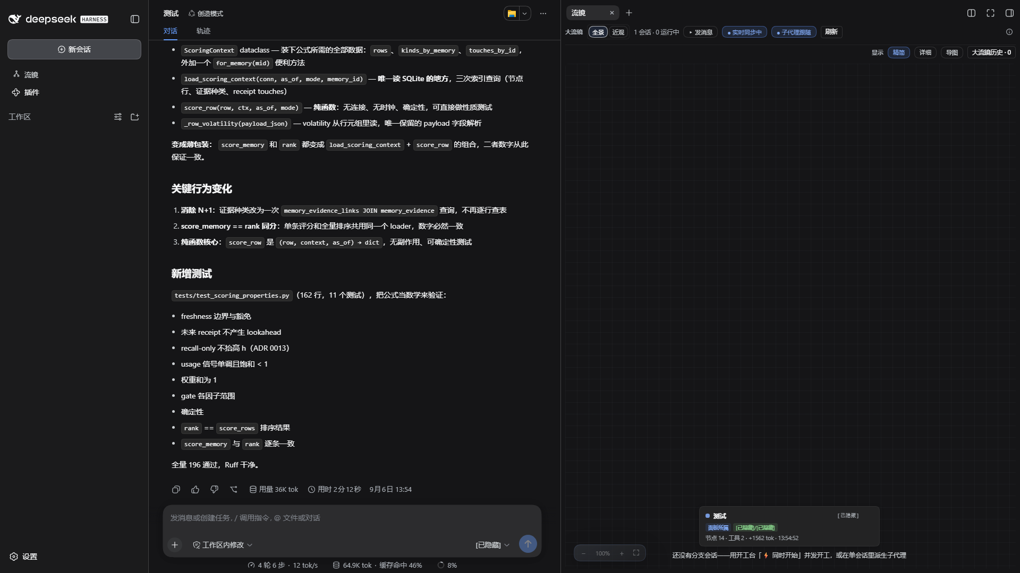This screenshot has width=1020, height=573.
Task: Start a new conversation with 新会话
Action: 74,49
